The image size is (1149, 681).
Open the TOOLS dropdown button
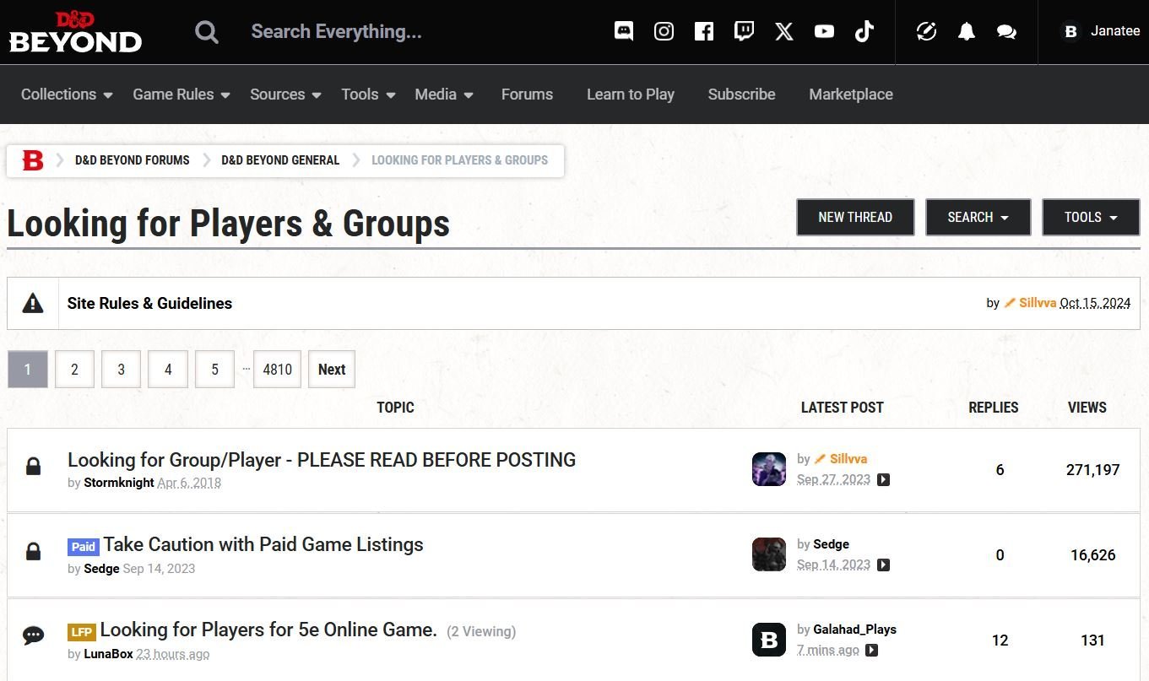click(x=1091, y=218)
